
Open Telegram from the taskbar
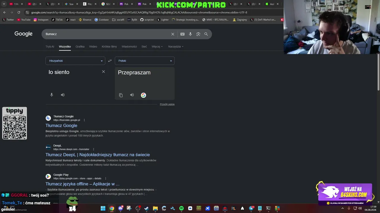[251, 208]
